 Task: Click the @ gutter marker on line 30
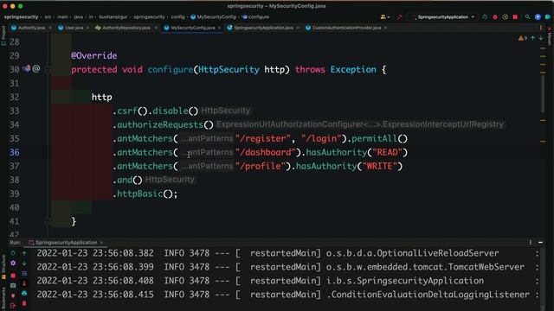point(36,69)
